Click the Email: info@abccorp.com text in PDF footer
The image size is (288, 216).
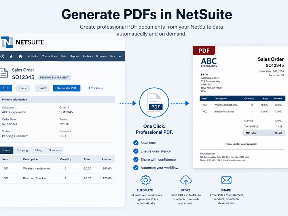(234, 160)
